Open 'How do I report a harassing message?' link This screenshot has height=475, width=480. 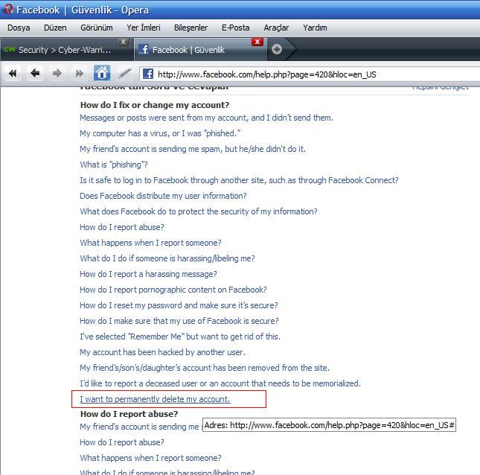148,274
